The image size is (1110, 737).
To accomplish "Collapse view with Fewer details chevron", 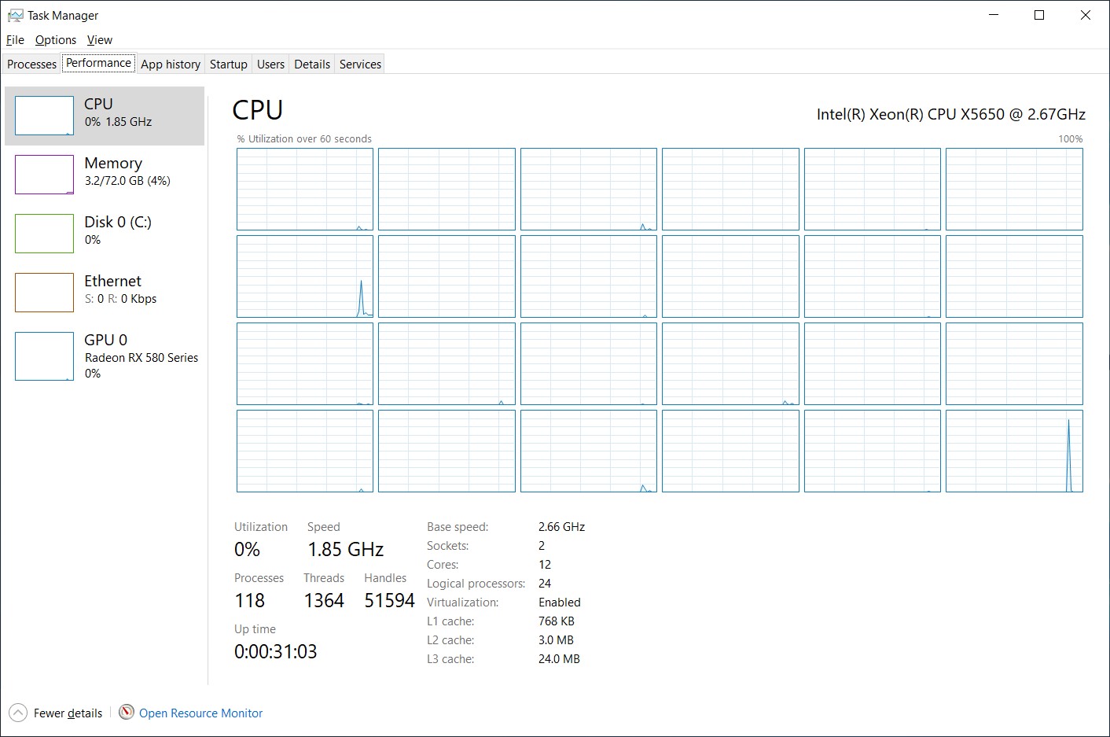I will (x=17, y=713).
